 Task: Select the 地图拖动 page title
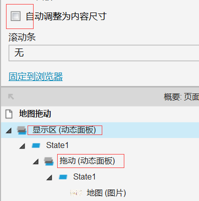click(x=35, y=113)
